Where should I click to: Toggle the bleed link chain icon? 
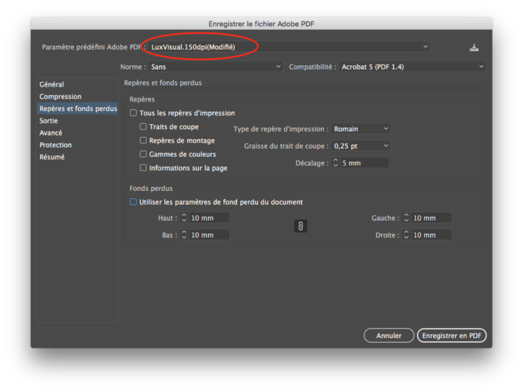click(300, 226)
